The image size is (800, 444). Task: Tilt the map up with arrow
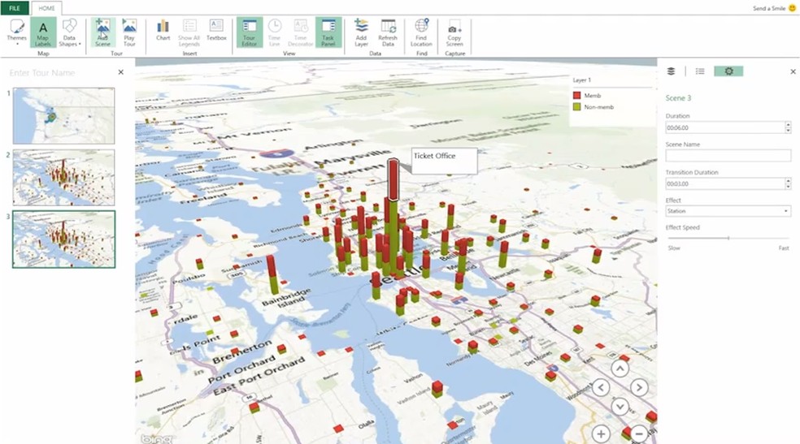pyautogui.click(x=620, y=369)
